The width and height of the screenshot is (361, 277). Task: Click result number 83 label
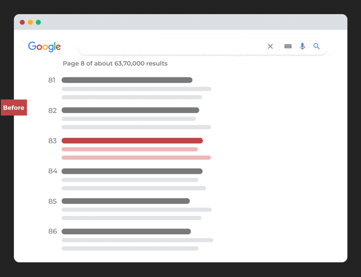tap(52, 141)
